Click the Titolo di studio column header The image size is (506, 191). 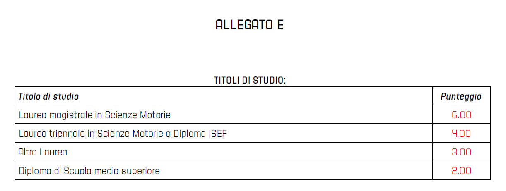click(48, 96)
